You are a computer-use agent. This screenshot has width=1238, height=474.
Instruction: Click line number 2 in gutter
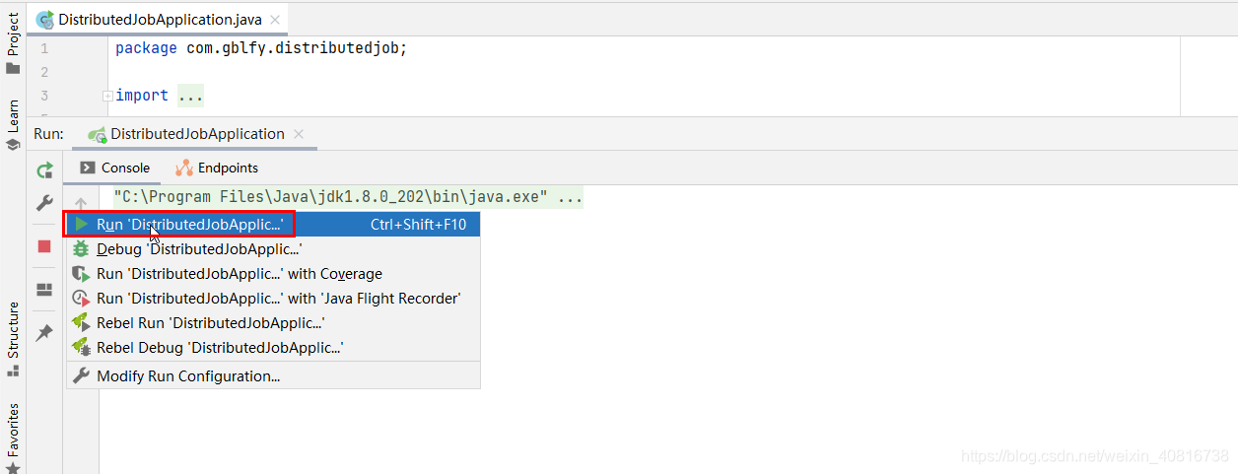(44, 72)
